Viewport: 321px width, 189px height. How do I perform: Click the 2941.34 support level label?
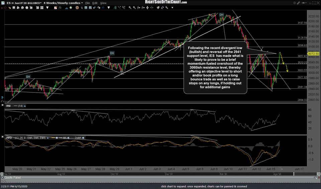click(x=302, y=87)
